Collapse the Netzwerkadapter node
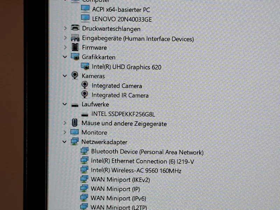This screenshot has height=210, width=280. coord(64,142)
